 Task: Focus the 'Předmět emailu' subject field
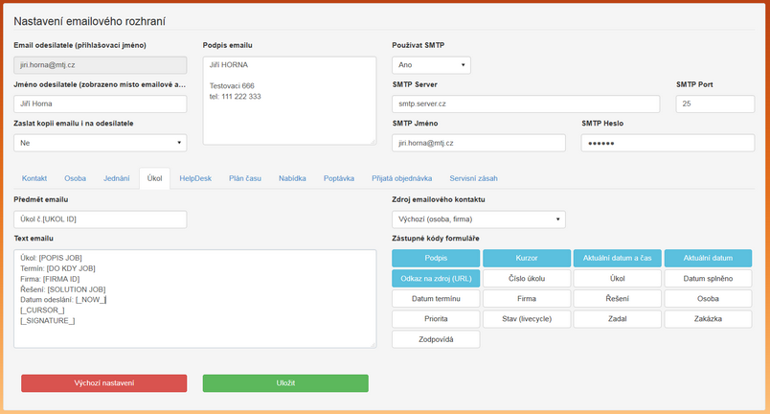pyautogui.click(x=100, y=219)
